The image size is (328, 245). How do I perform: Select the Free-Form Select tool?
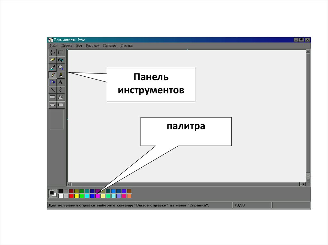53,52
